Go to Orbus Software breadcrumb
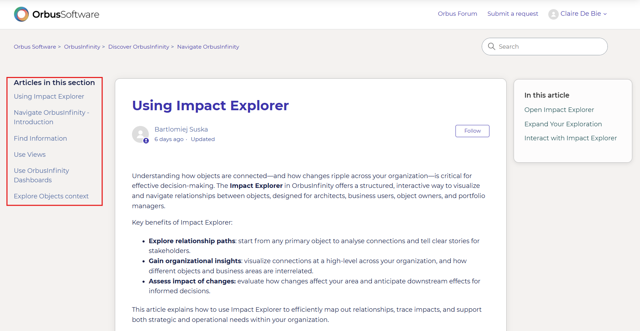 (x=35, y=47)
